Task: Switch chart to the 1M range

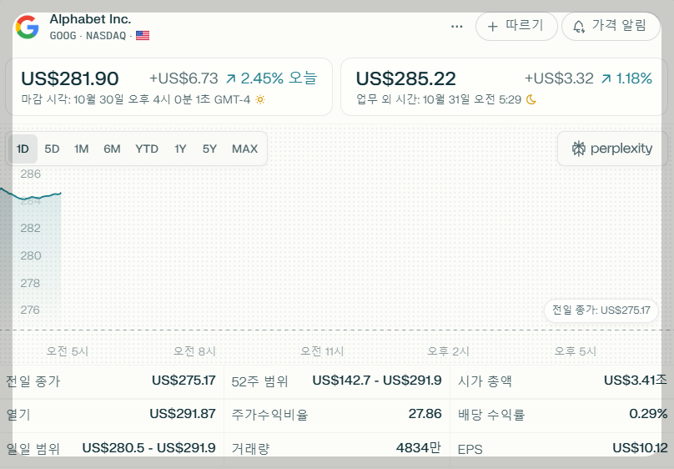Action: pos(81,149)
